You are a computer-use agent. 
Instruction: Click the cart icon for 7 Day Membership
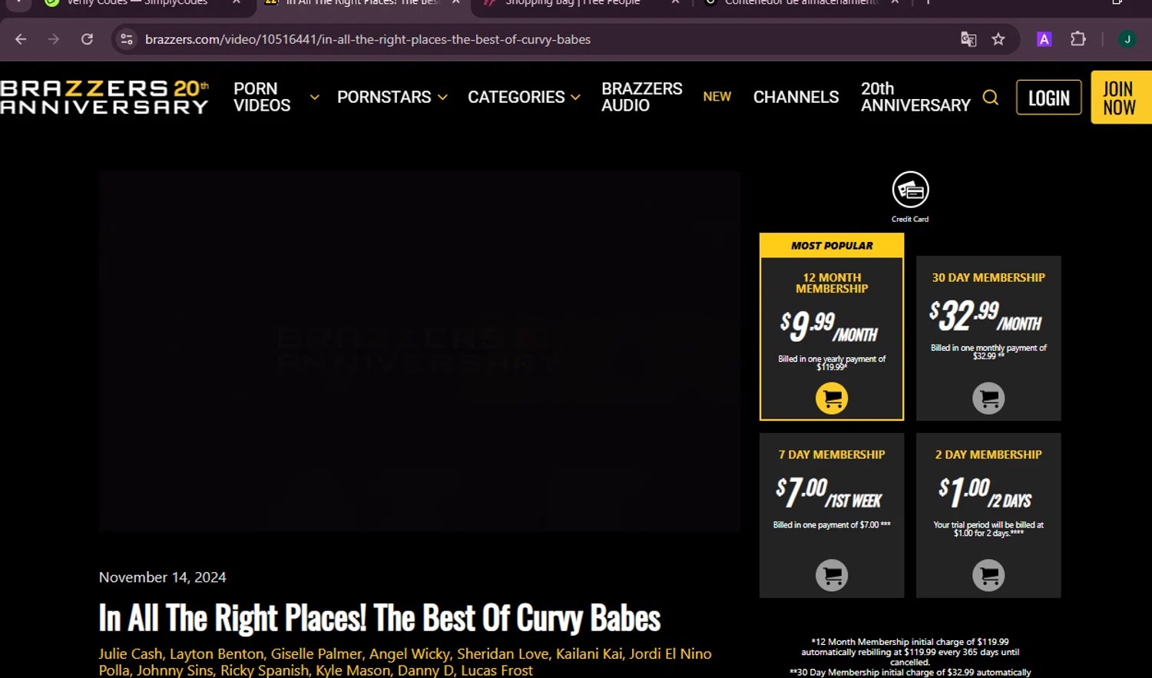pyautogui.click(x=832, y=575)
